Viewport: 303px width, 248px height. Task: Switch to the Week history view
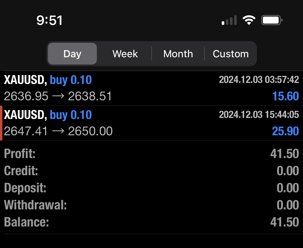(125, 54)
